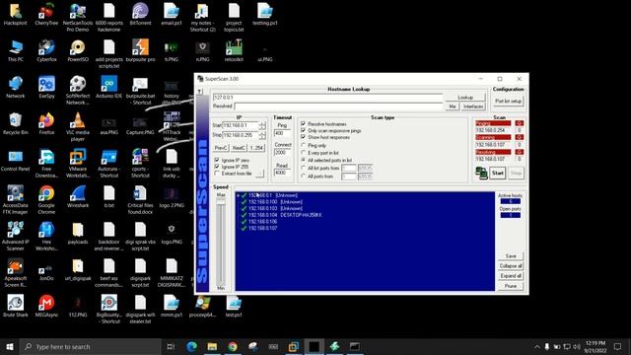Open Port list setup
This screenshot has width=631, height=355.
click(509, 101)
